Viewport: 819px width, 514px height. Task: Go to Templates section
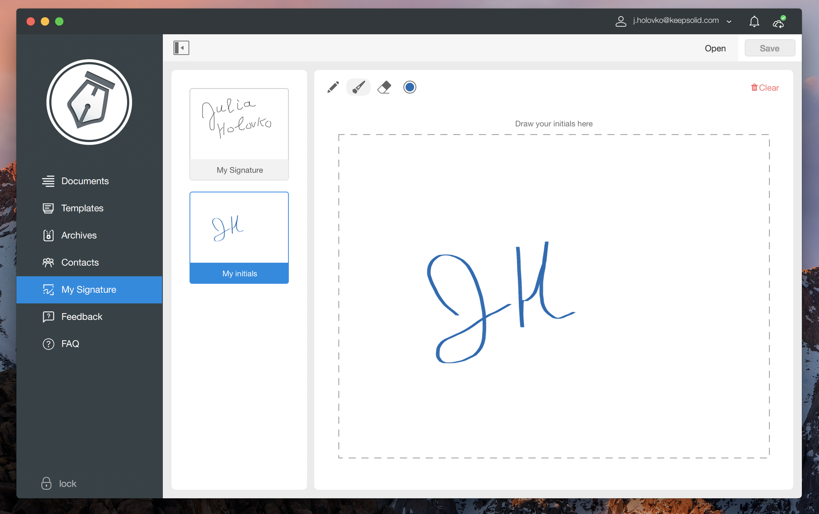[x=89, y=208]
